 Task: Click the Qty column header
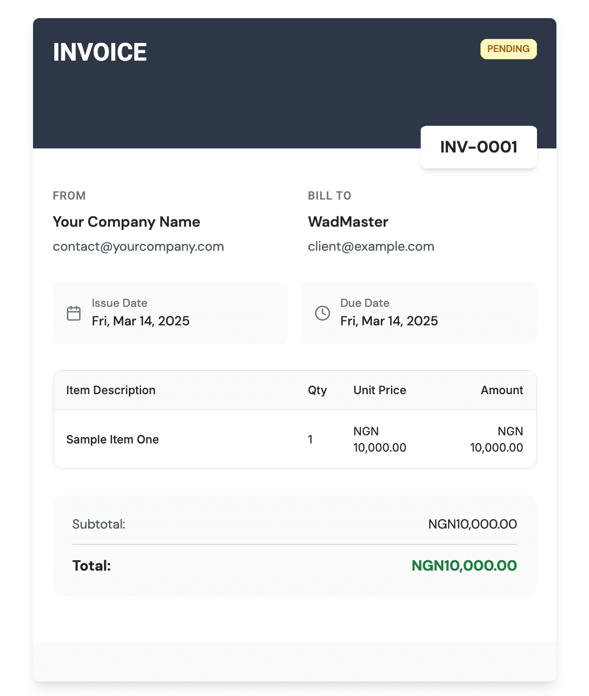click(x=317, y=390)
